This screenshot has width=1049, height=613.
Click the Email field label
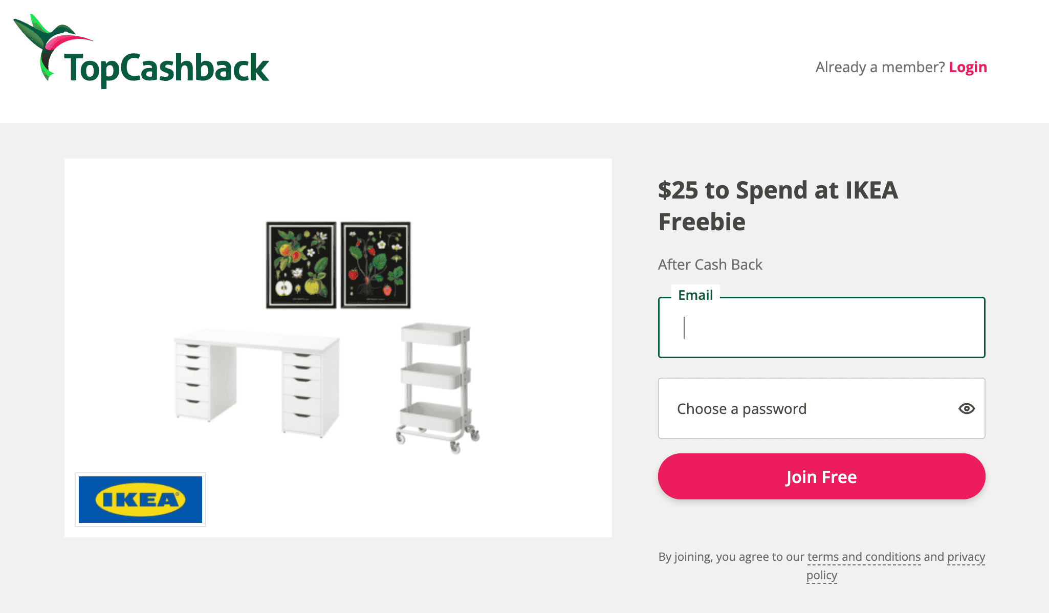point(695,295)
